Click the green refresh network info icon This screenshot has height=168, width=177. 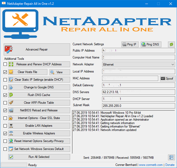[x=171, y=44]
